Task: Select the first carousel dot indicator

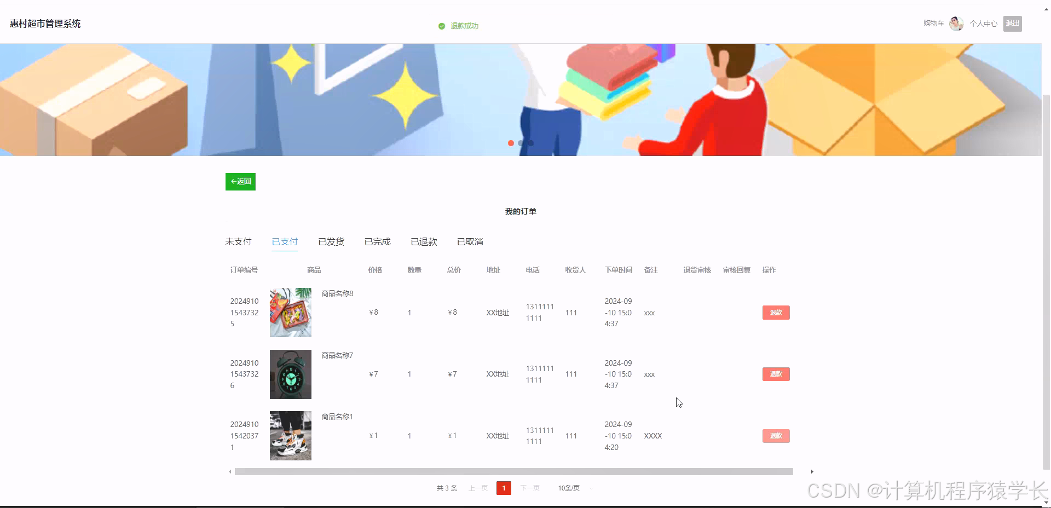Action: pyautogui.click(x=510, y=143)
